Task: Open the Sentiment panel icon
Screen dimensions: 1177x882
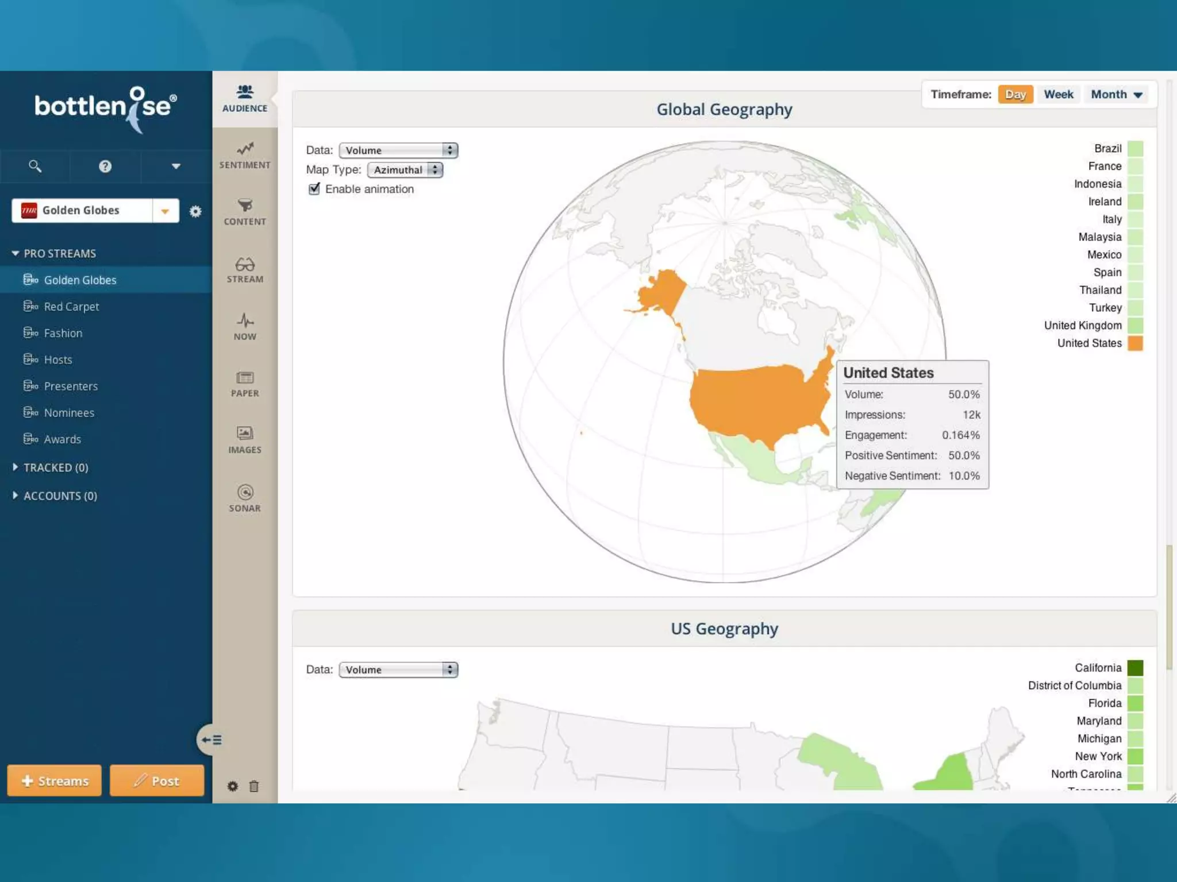Action: [x=245, y=149]
